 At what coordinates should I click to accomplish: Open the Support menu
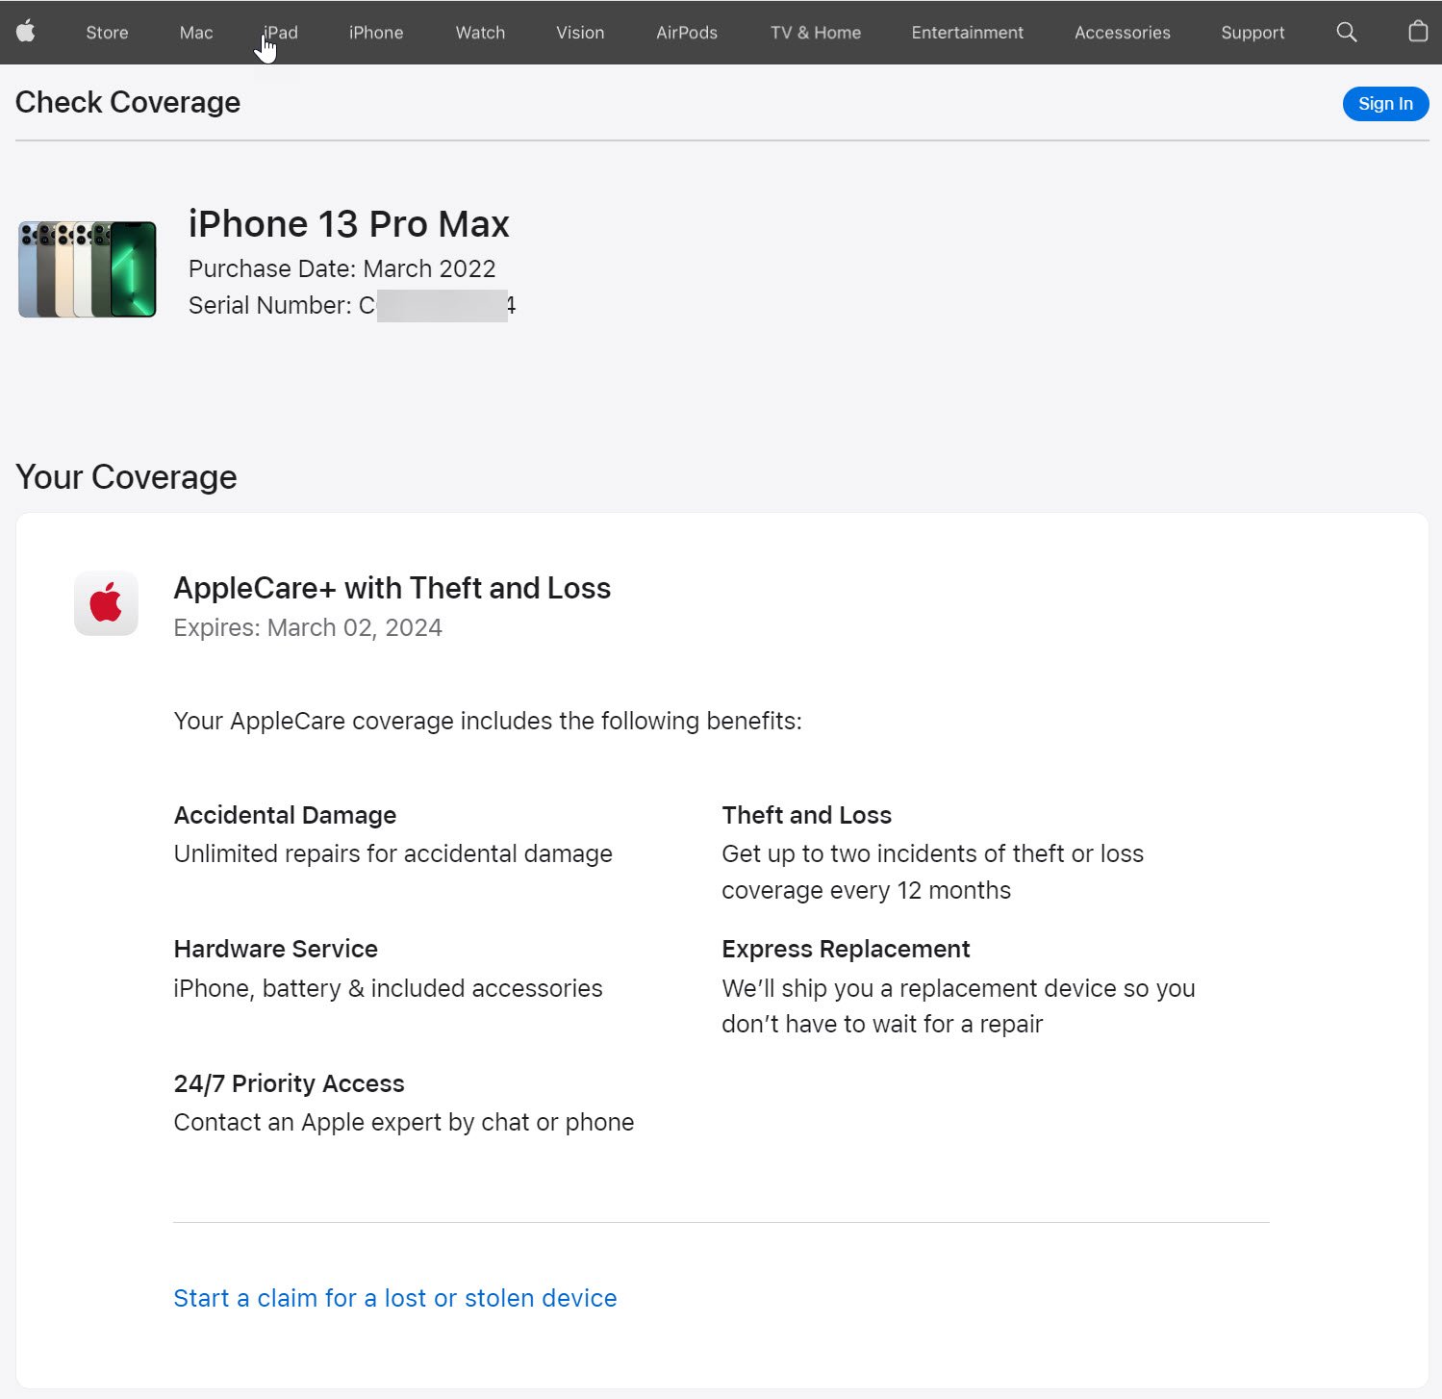point(1252,33)
